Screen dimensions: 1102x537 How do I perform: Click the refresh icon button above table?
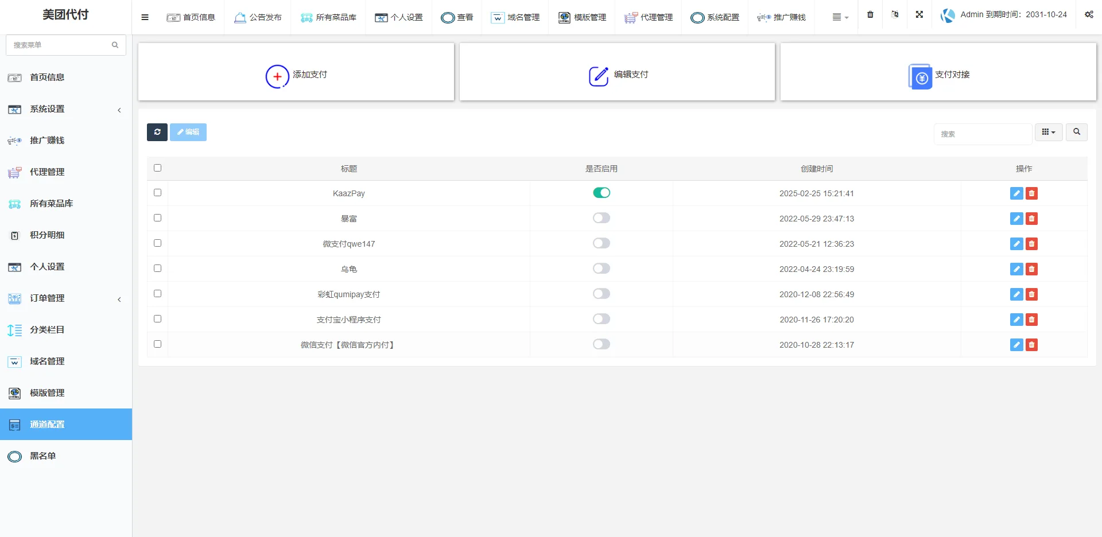tap(157, 132)
